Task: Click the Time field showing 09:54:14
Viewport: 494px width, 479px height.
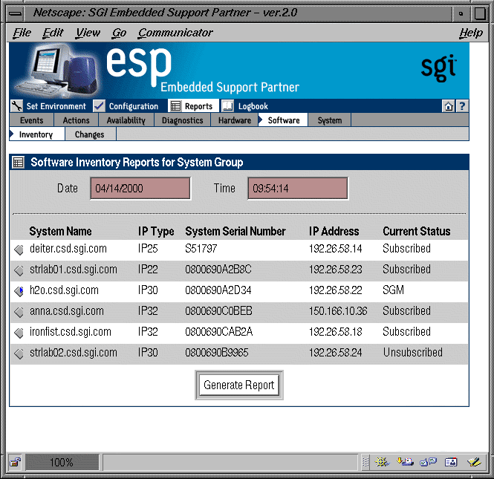Action: [298, 189]
